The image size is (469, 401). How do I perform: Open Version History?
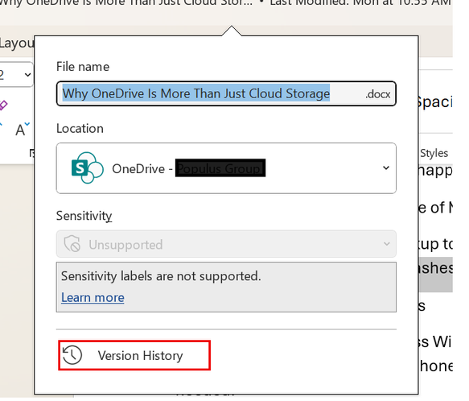coord(134,355)
